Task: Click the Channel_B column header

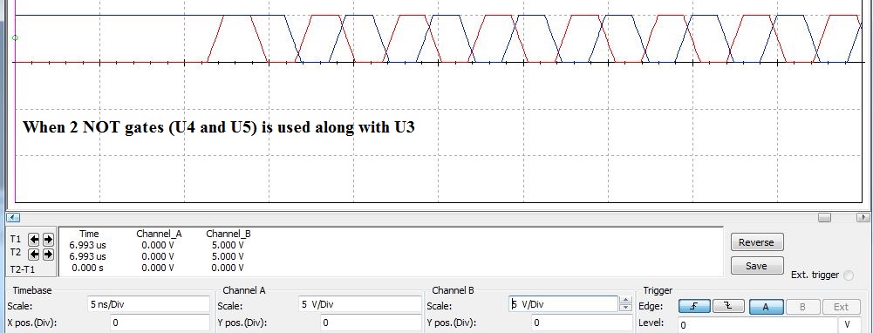Action: [228, 234]
